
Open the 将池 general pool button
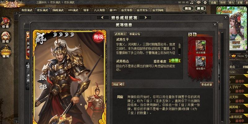tap(188, 8)
